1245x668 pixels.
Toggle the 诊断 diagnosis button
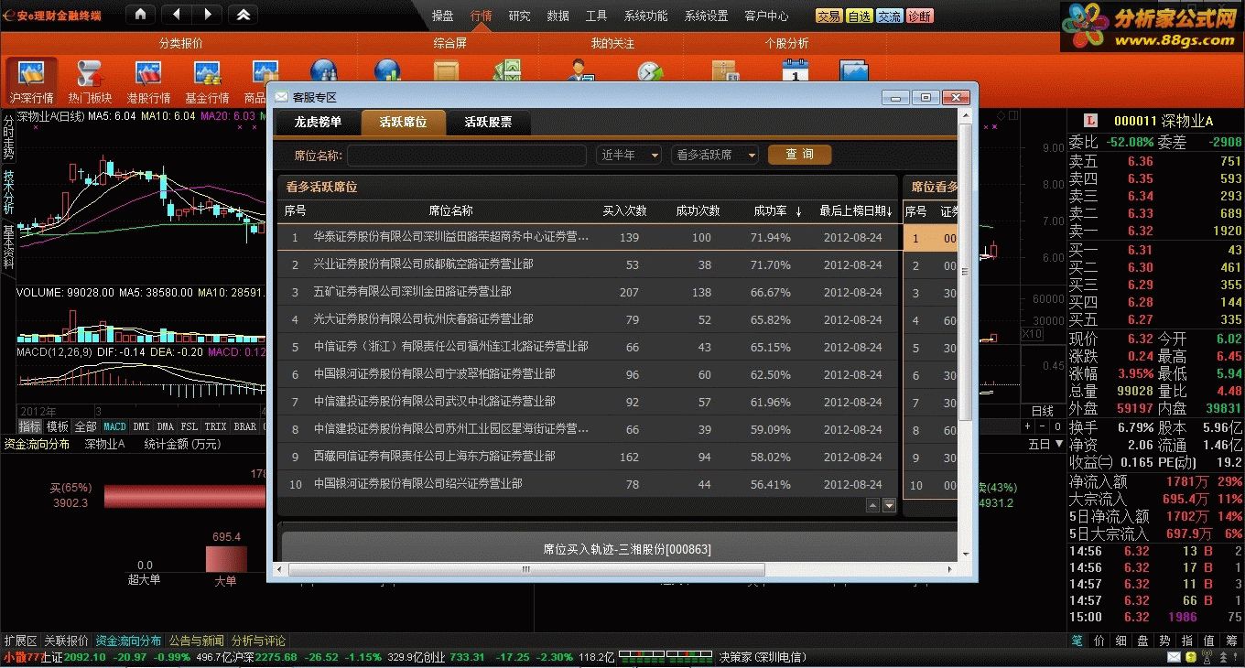click(919, 16)
